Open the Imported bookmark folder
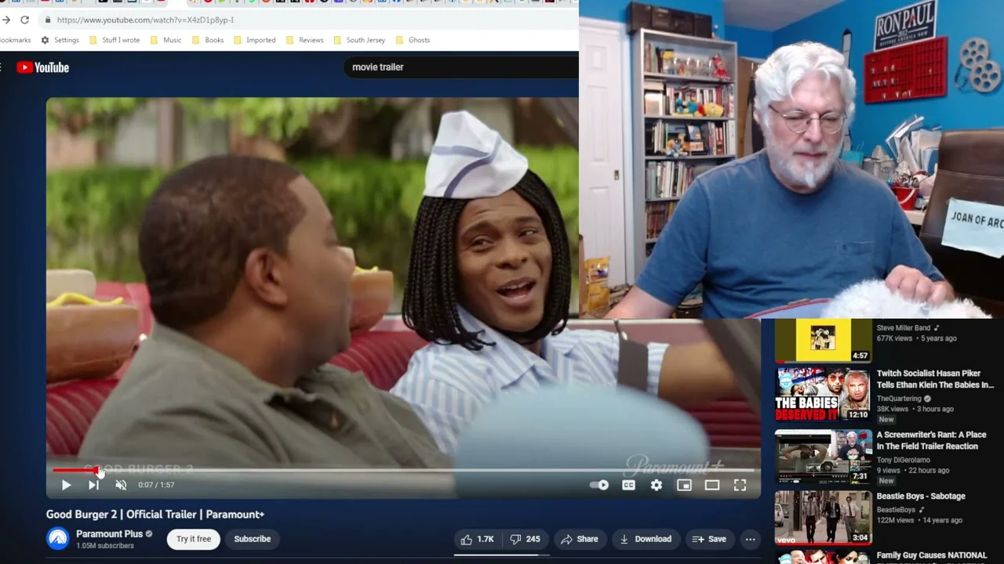Screen dimensions: 1004x564 [x=254, y=40]
